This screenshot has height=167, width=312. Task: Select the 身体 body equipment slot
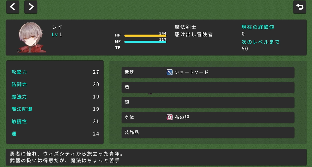click(x=208, y=117)
